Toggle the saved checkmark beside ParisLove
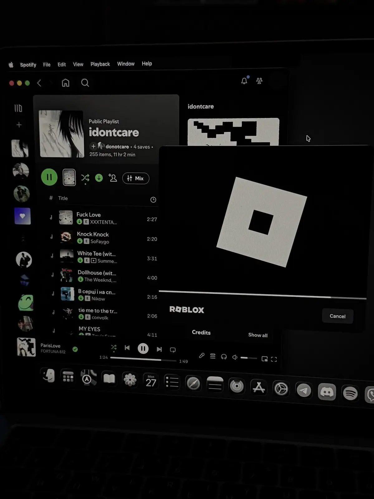 tap(75, 349)
